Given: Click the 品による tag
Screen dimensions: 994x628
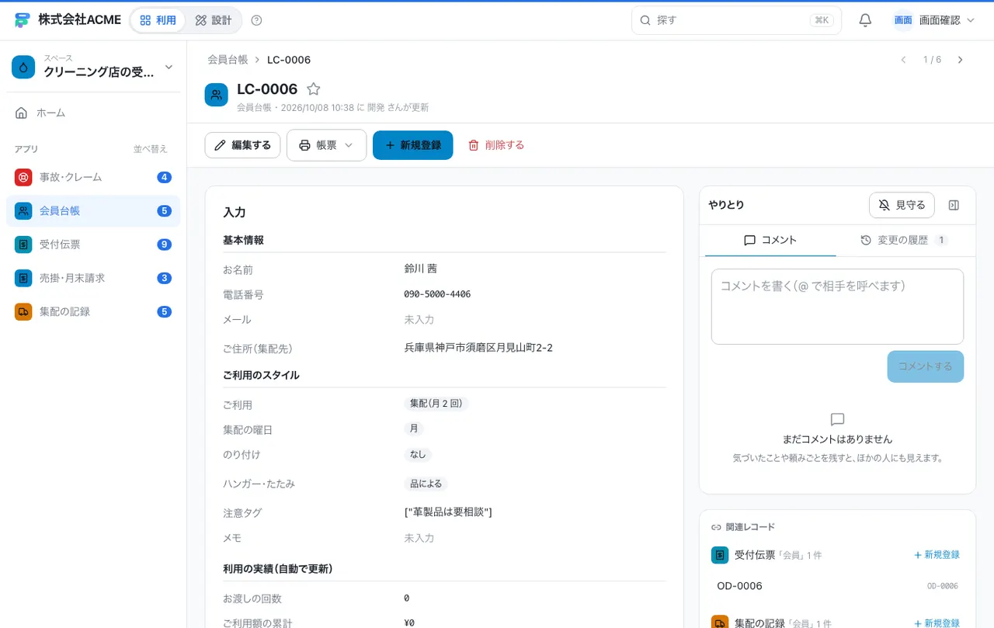Looking at the screenshot, I should (x=426, y=484).
